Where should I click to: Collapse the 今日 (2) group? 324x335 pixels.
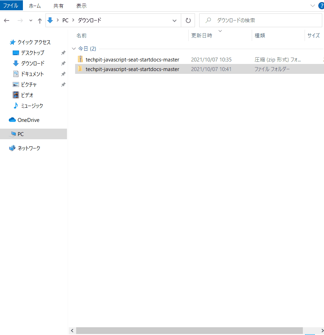click(74, 49)
